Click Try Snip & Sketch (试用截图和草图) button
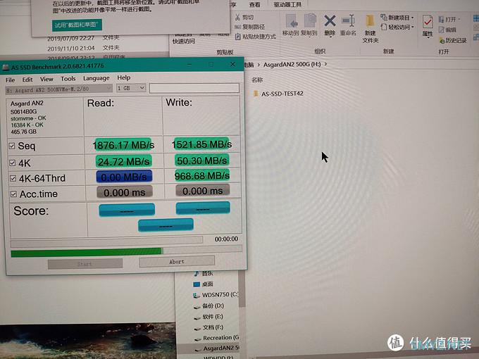The height and width of the screenshot is (359, 479). pos(77,25)
